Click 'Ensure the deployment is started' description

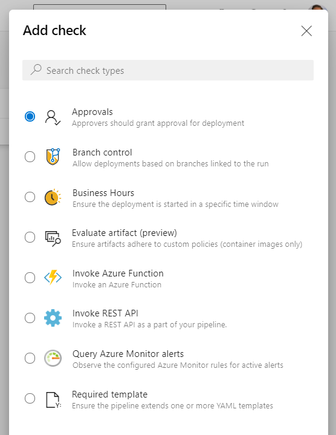point(176,204)
